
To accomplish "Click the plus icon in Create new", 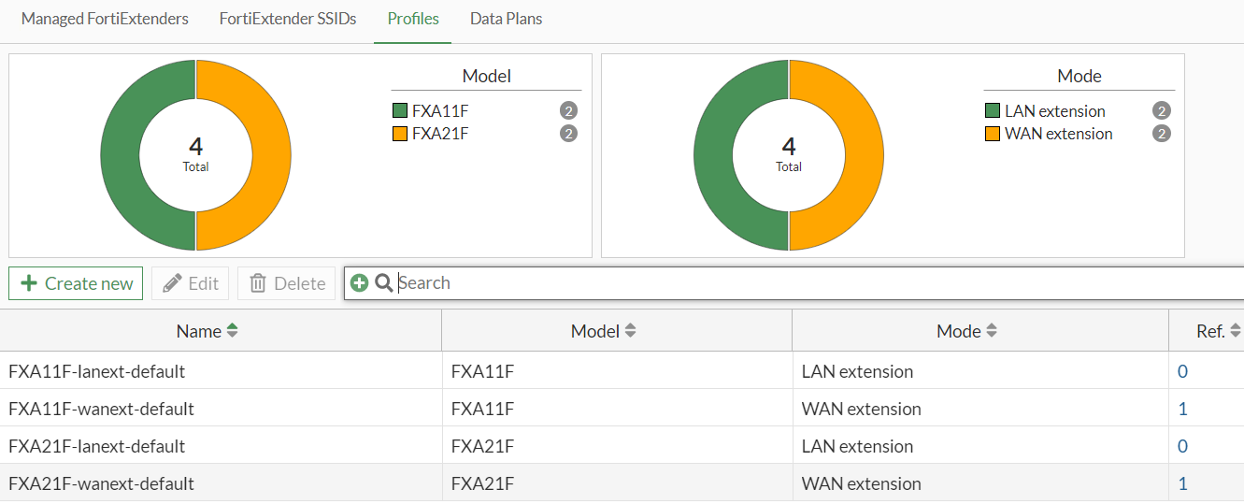I will click(29, 283).
